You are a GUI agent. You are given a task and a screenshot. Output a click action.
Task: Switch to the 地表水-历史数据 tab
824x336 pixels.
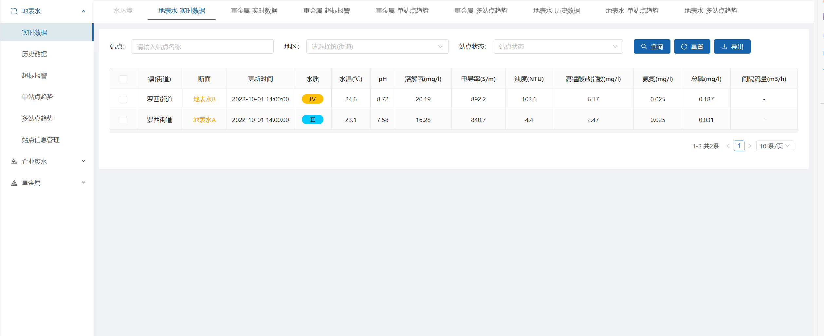pos(557,11)
